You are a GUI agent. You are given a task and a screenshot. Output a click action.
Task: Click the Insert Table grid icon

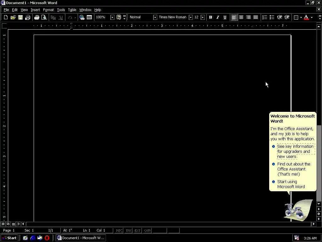[x=89, y=17]
